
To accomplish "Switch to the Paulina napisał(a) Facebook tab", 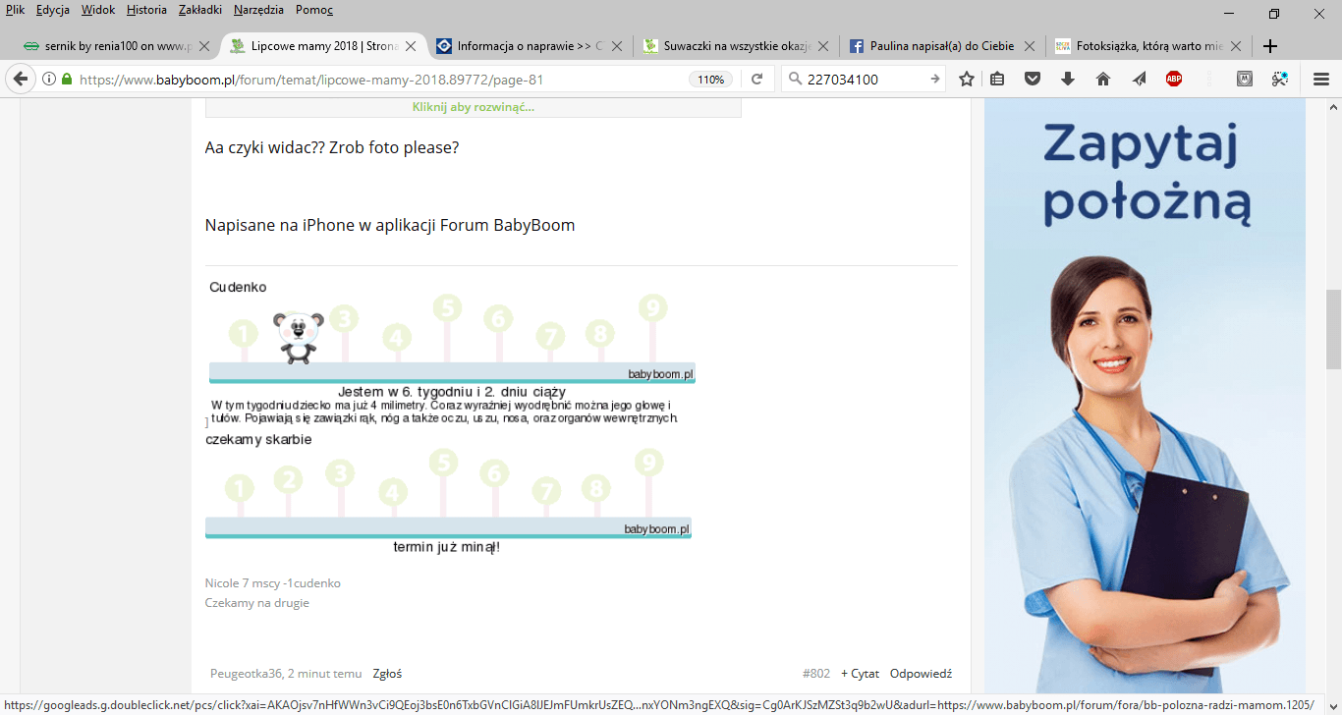I will [x=941, y=46].
